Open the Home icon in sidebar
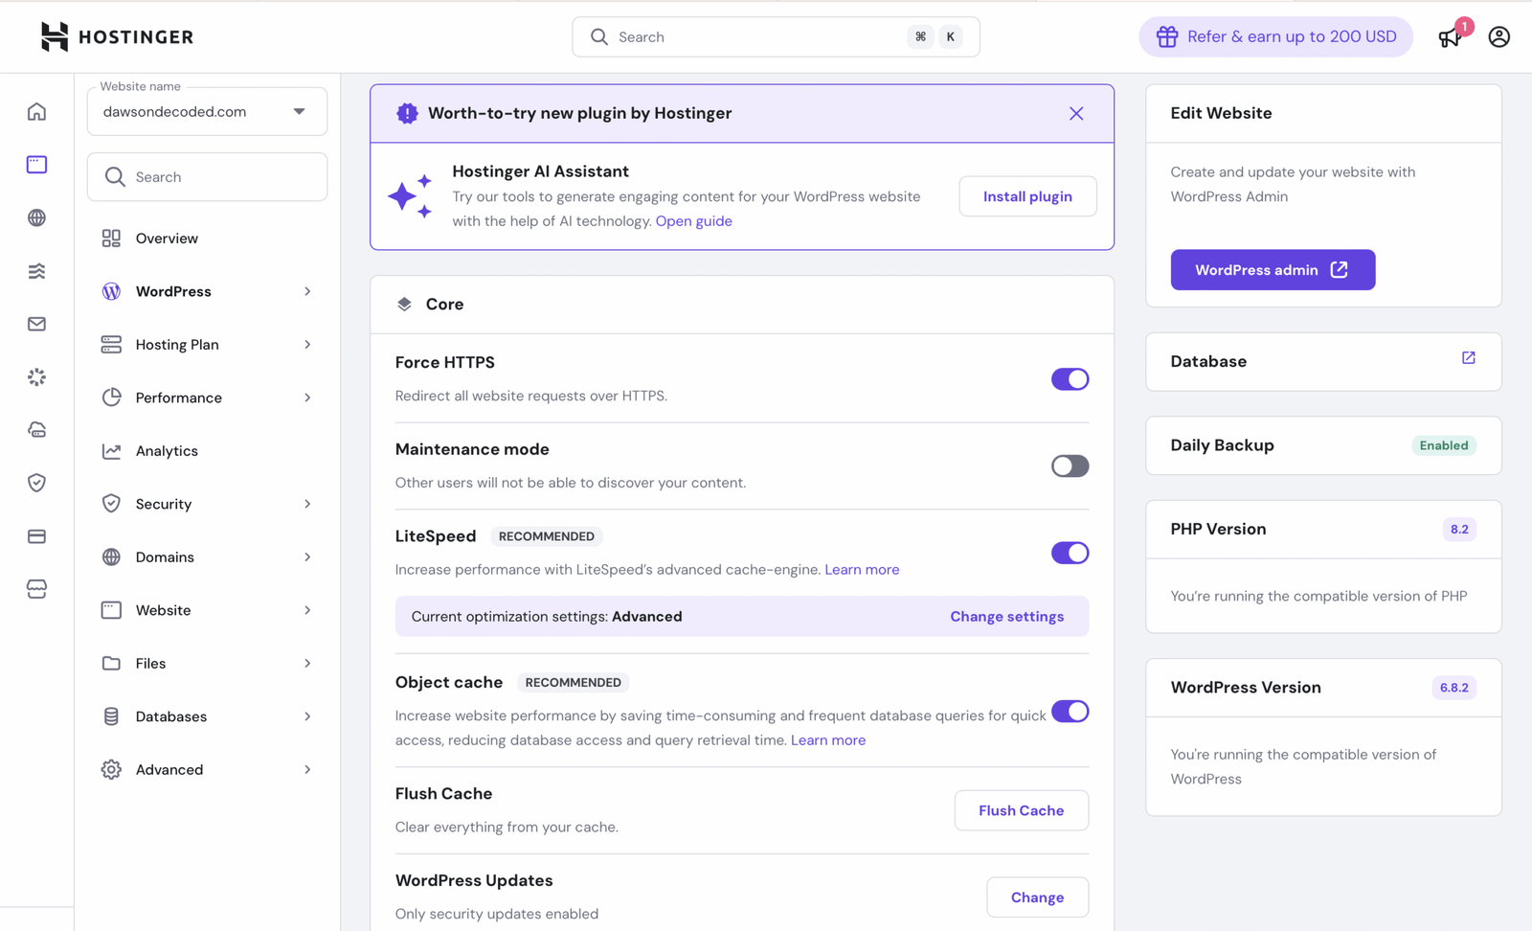The image size is (1532, 931). (x=36, y=111)
